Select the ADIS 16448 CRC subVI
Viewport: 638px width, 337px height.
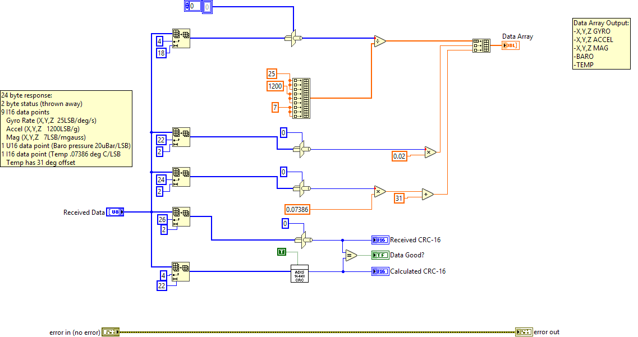pos(300,274)
